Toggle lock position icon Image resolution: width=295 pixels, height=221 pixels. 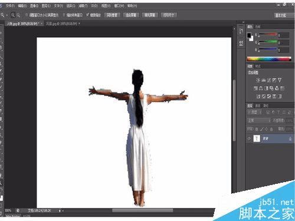(x=267, y=129)
